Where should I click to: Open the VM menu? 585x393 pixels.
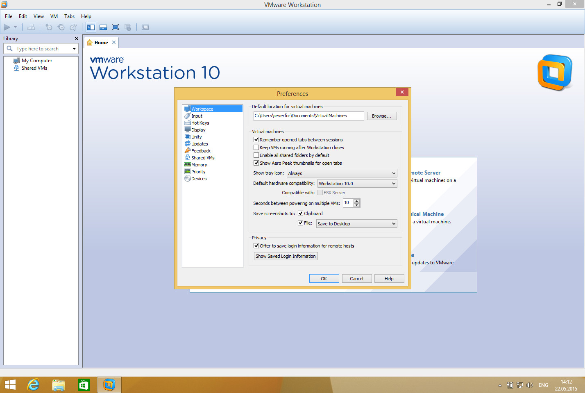click(x=54, y=16)
